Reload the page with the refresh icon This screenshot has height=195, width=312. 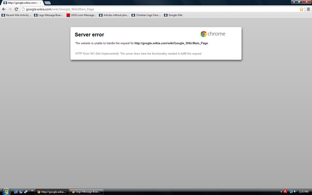coord(16,9)
